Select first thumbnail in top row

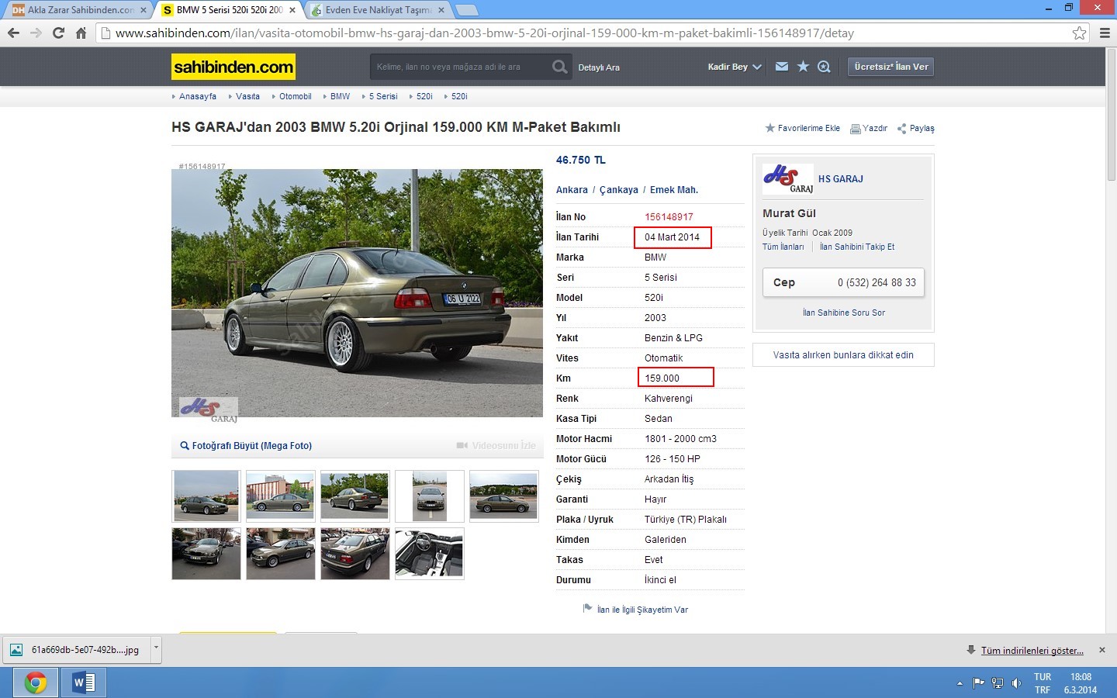[206, 496]
